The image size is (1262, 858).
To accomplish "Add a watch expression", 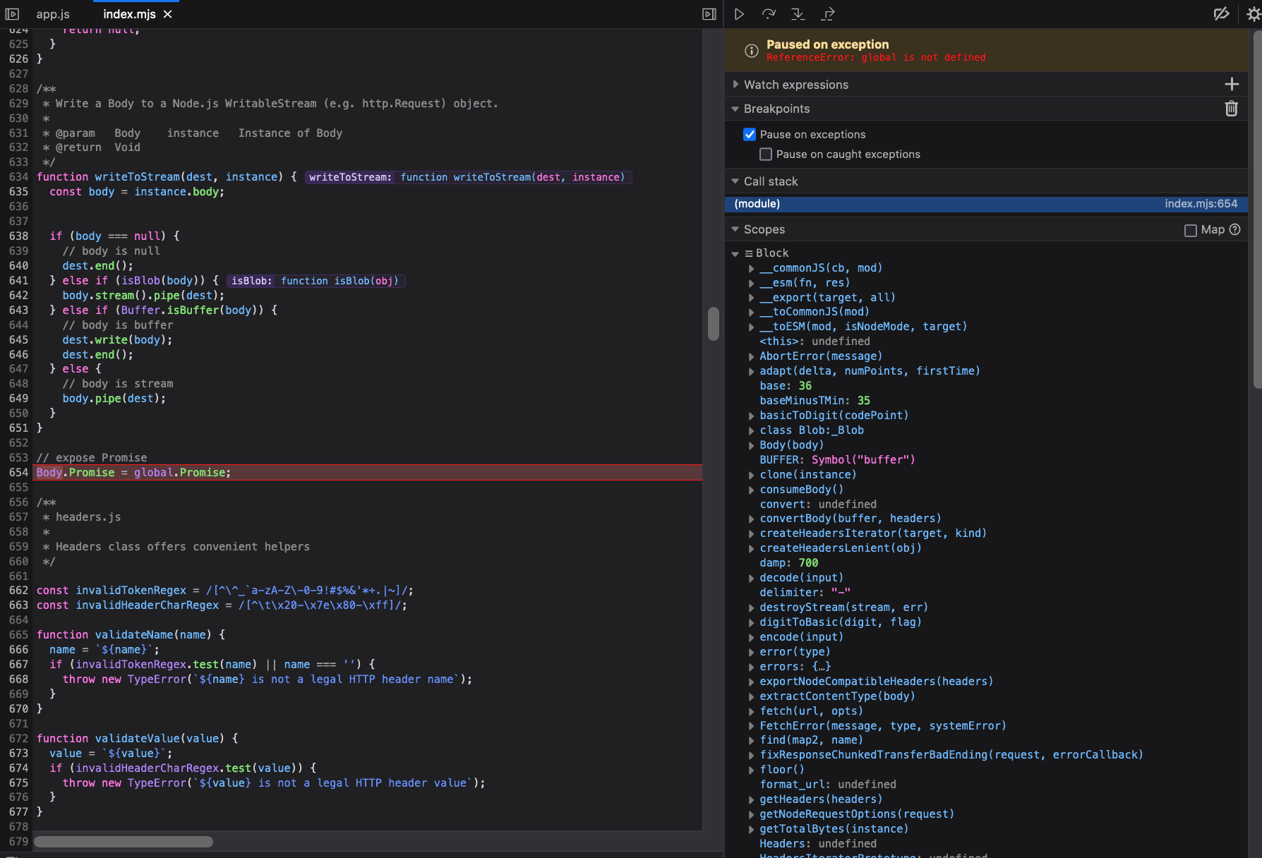I will pyautogui.click(x=1232, y=85).
